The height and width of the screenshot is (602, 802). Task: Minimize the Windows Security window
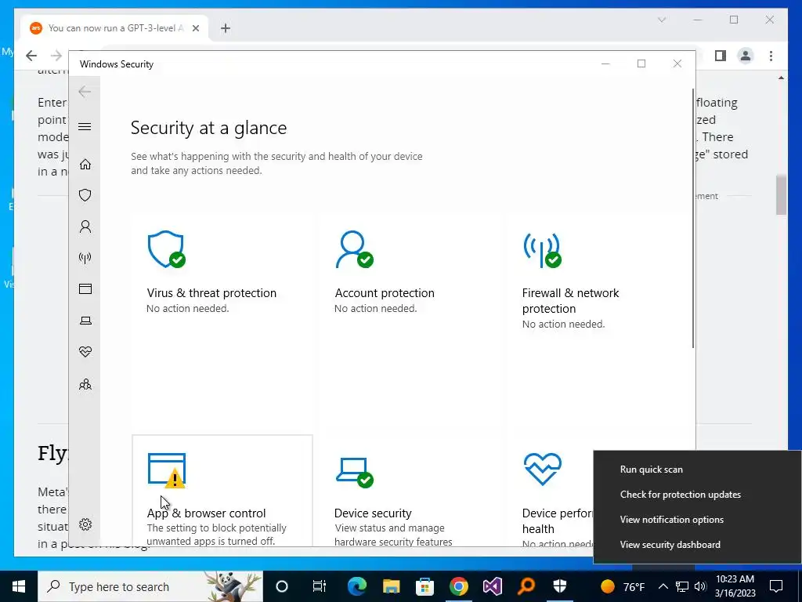pos(605,63)
